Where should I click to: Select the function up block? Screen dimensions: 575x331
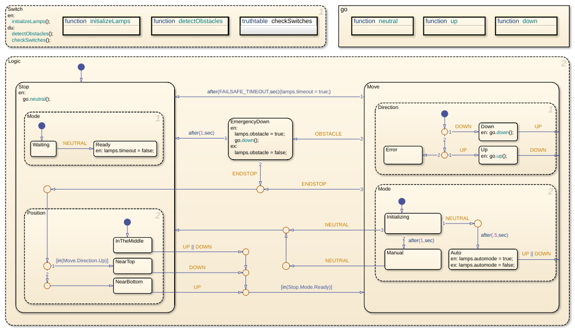tap(455, 26)
